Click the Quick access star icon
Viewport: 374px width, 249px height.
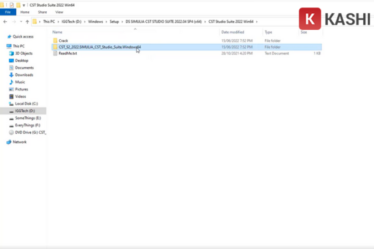point(9,37)
